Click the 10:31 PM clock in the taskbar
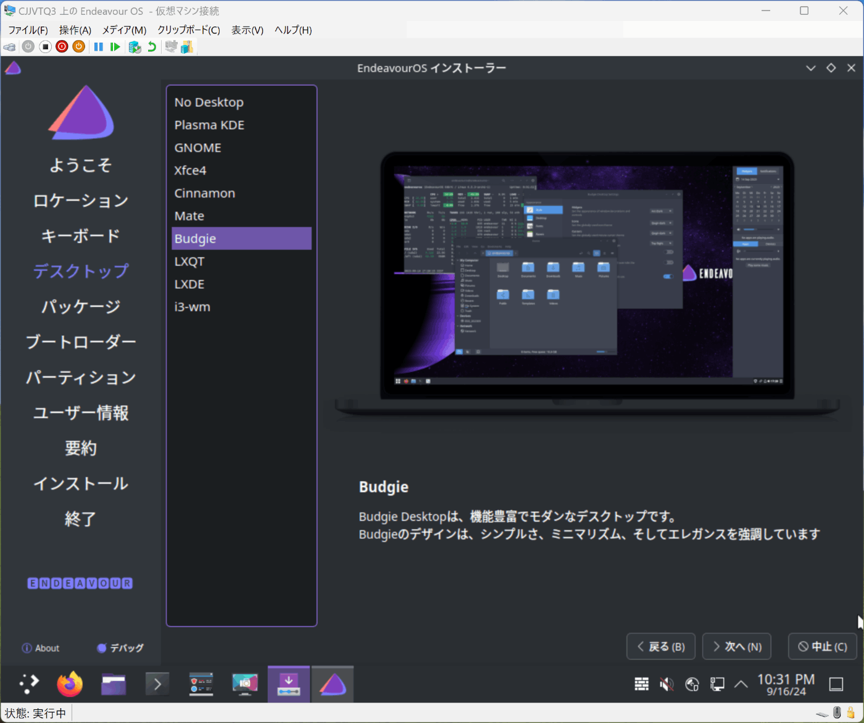 (x=786, y=684)
